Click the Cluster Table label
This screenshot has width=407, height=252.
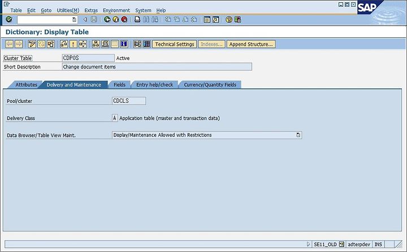coord(18,58)
